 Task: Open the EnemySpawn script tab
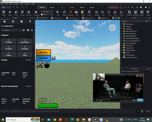(x=72, y=18)
